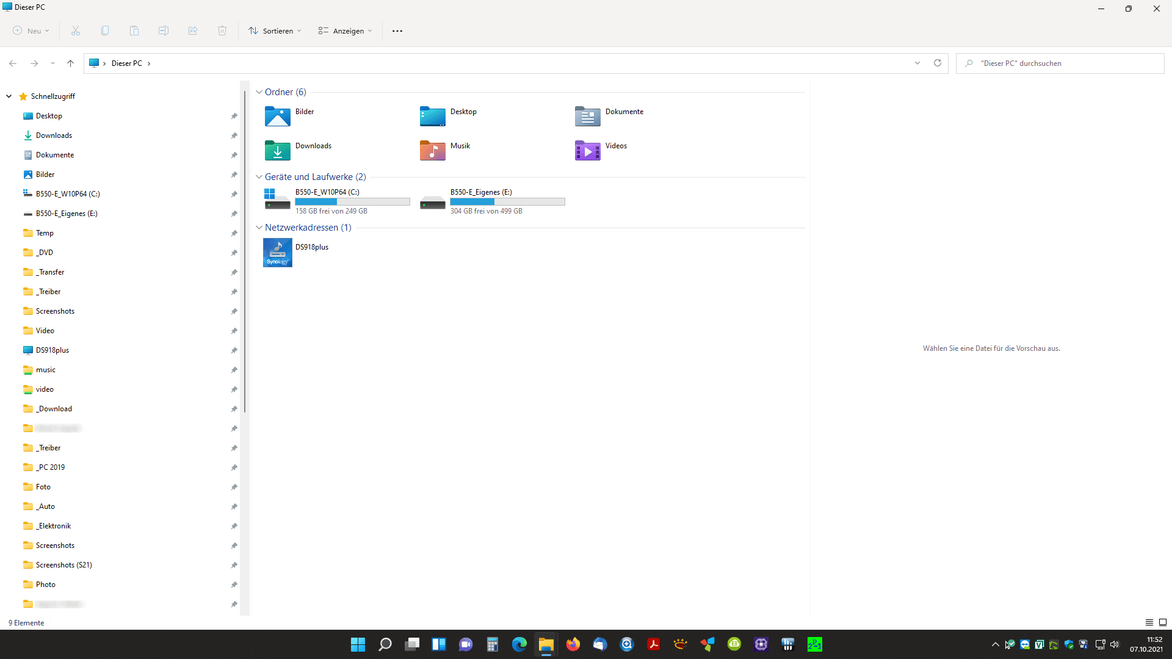The width and height of the screenshot is (1172, 659).
Task: Switch to details view icon in status bar
Action: (x=1149, y=622)
